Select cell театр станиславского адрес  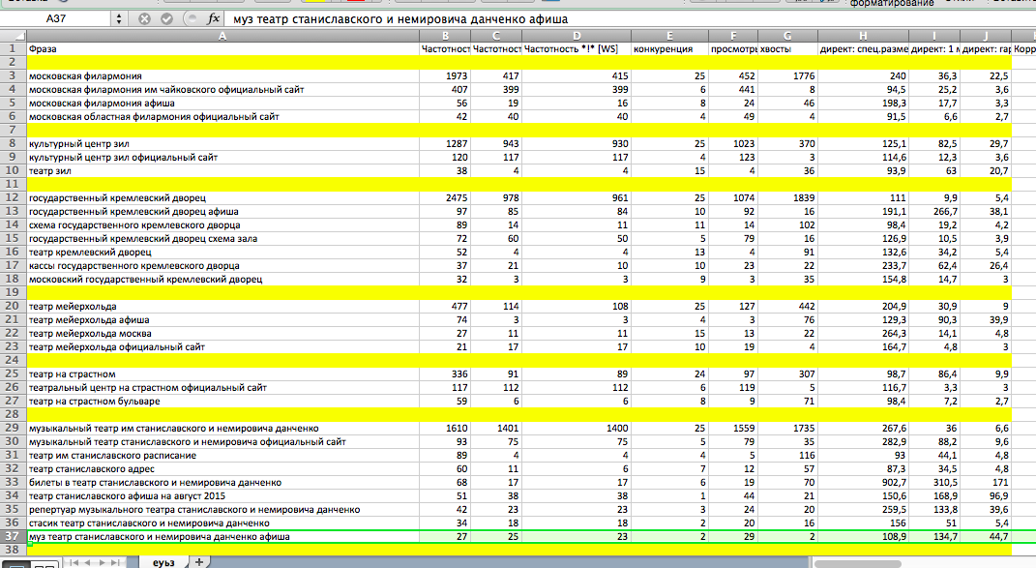(x=222, y=468)
